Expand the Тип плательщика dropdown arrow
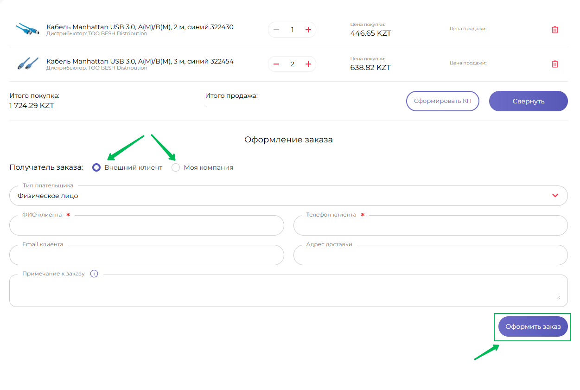 point(555,196)
